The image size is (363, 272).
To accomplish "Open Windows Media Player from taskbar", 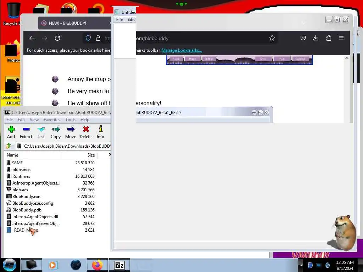I will (x=53, y=265).
